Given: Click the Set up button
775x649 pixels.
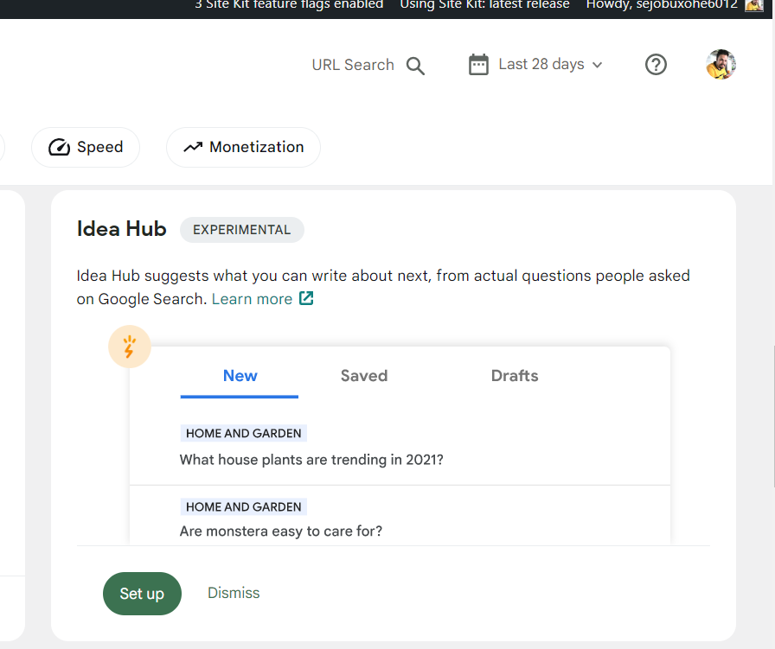Looking at the screenshot, I should pyautogui.click(x=142, y=593).
